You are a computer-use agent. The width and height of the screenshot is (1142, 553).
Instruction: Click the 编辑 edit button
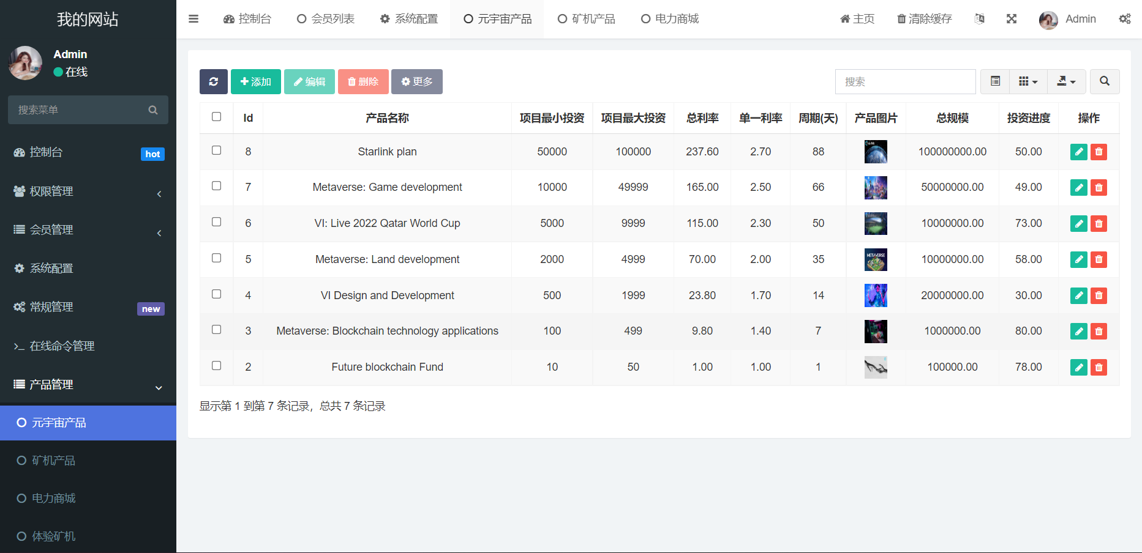point(309,81)
